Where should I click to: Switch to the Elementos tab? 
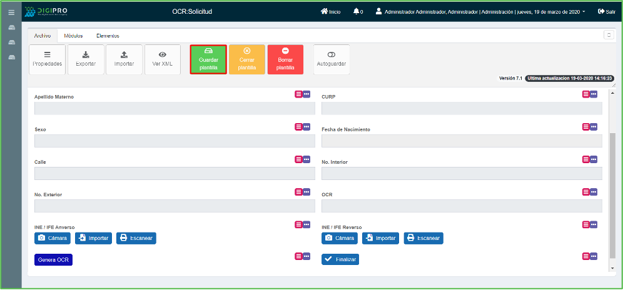pyautogui.click(x=108, y=36)
